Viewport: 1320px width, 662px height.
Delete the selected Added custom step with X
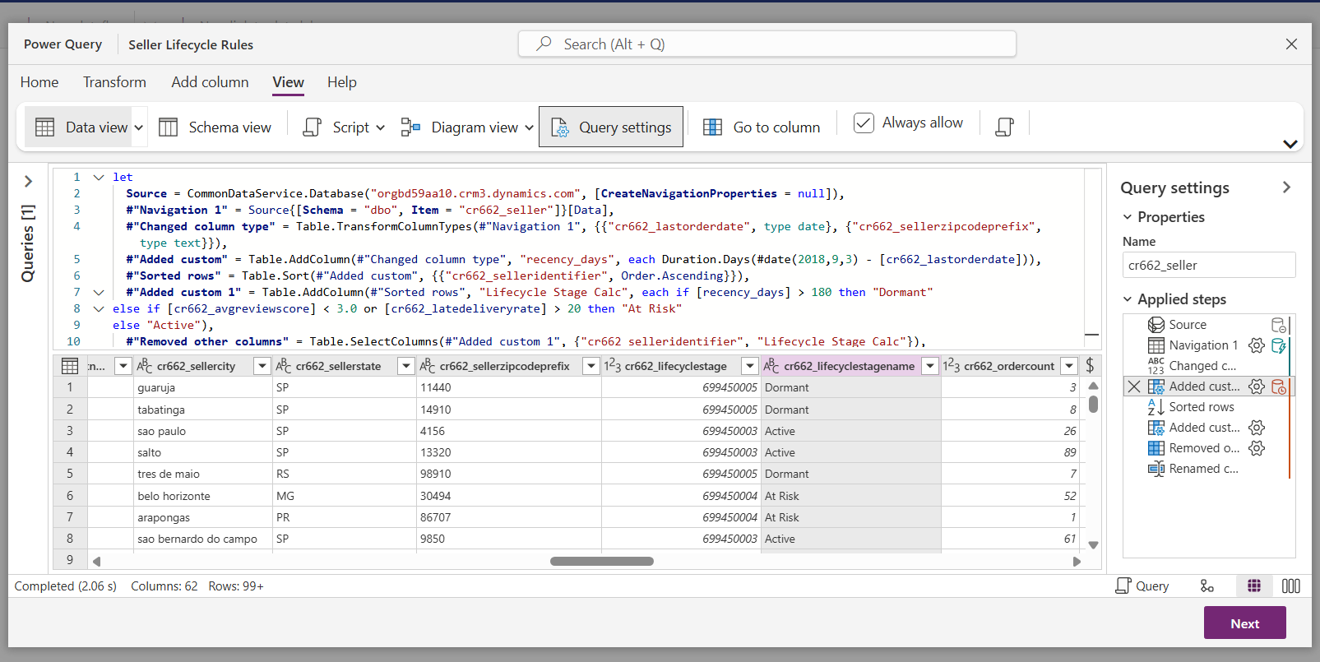(x=1134, y=387)
